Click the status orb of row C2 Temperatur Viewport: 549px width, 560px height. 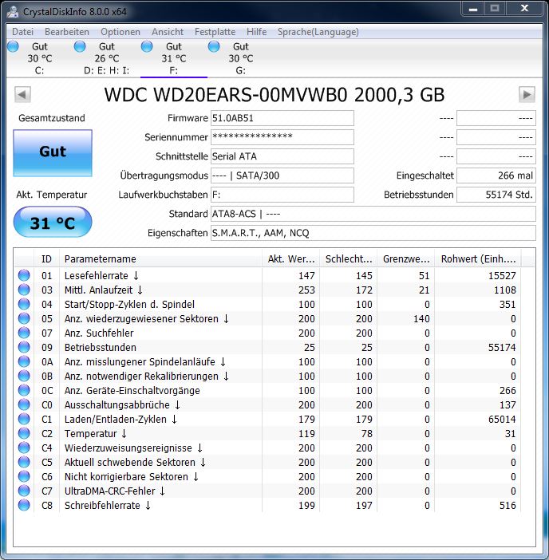24,433
